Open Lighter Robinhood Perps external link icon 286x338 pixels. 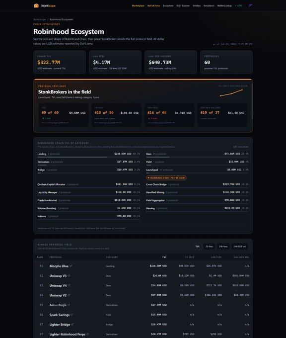pos(88,334)
